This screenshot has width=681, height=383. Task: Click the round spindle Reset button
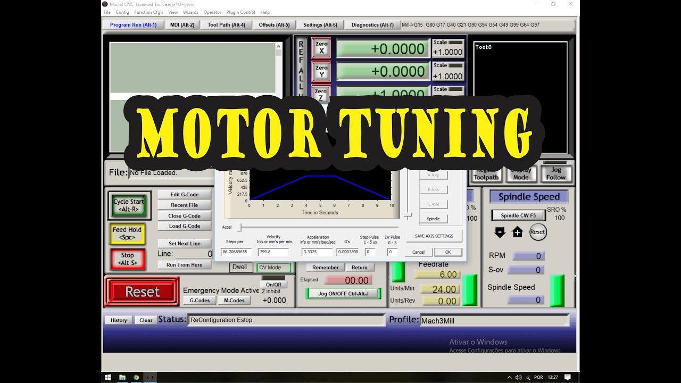click(x=538, y=232)
